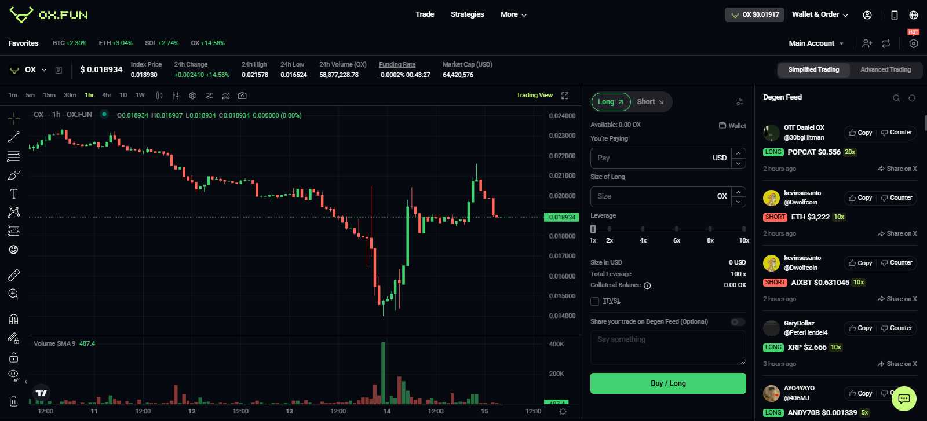The width and height of the screenshot is (927, 421).
Task: Open the emoji icons tool
Action: point(14,250)
